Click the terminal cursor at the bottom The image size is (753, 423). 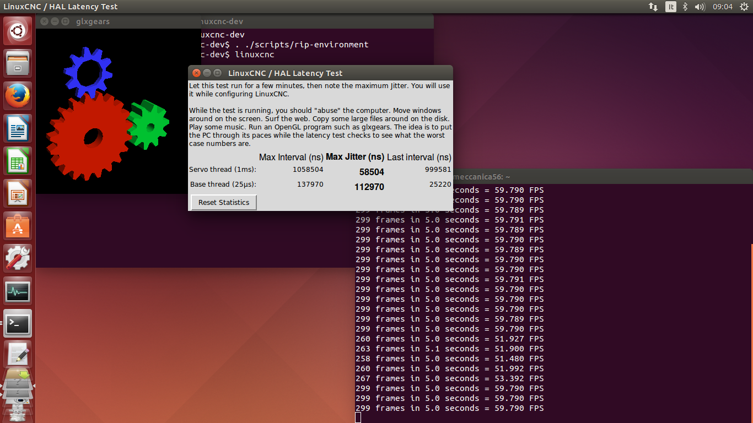[x=358, y=417]
